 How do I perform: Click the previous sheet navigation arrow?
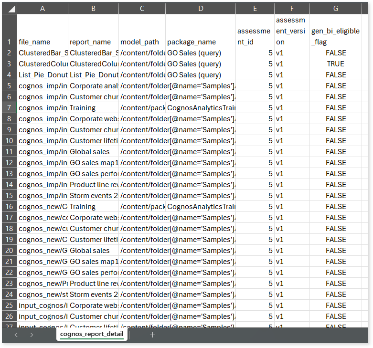16,335
